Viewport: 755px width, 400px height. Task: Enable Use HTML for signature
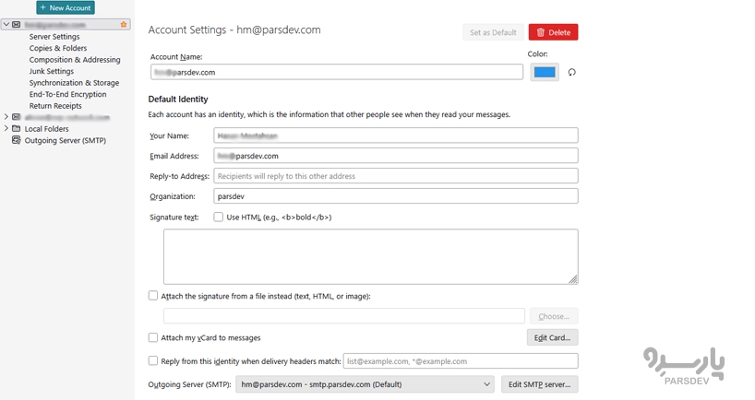point(219,218)
